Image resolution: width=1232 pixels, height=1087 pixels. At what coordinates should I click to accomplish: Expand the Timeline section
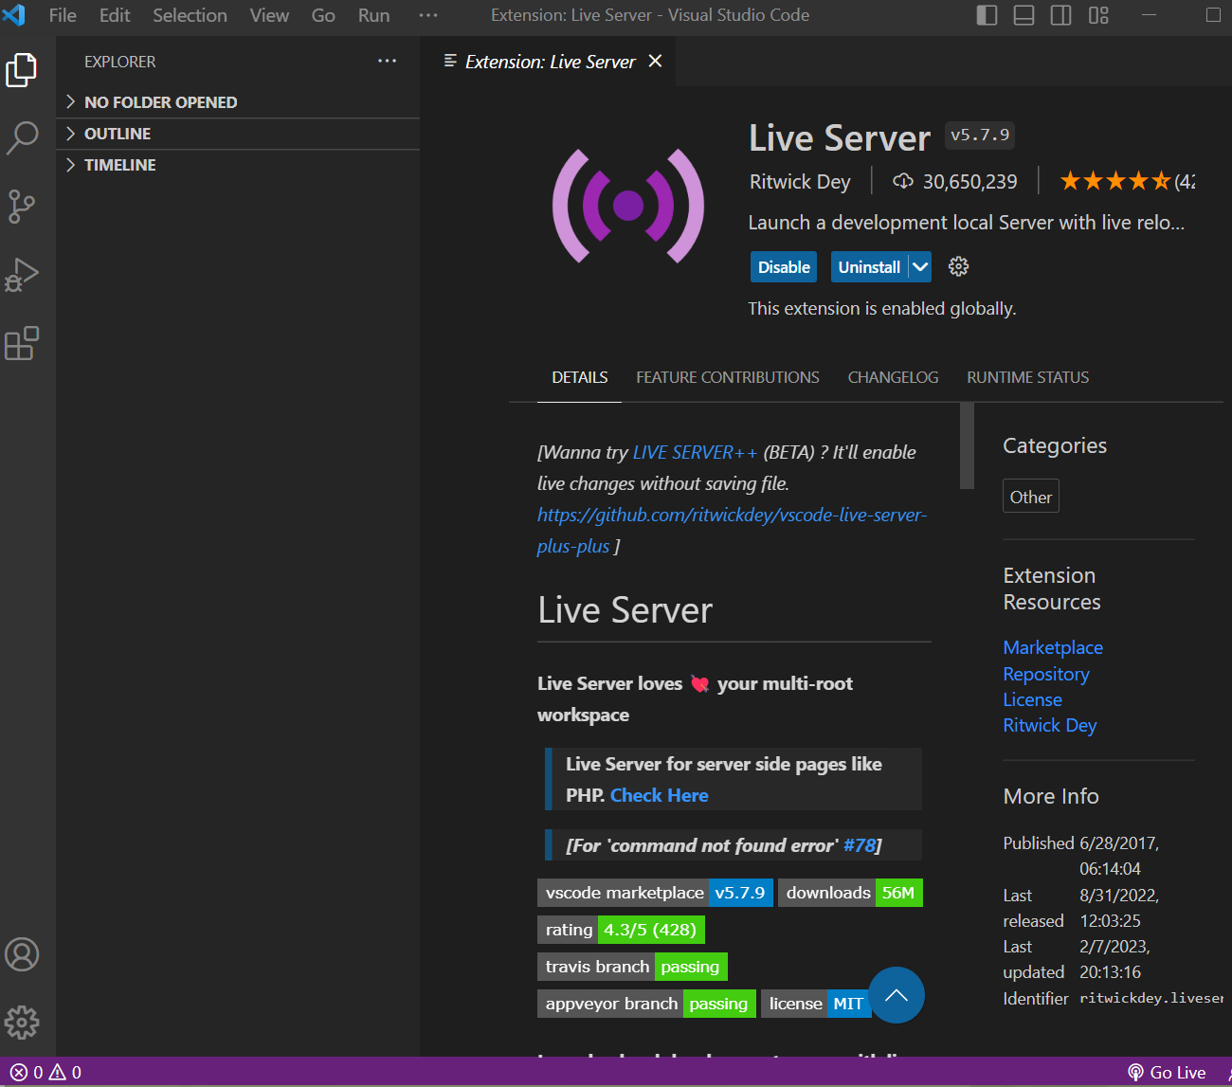[x=238, y=165]
